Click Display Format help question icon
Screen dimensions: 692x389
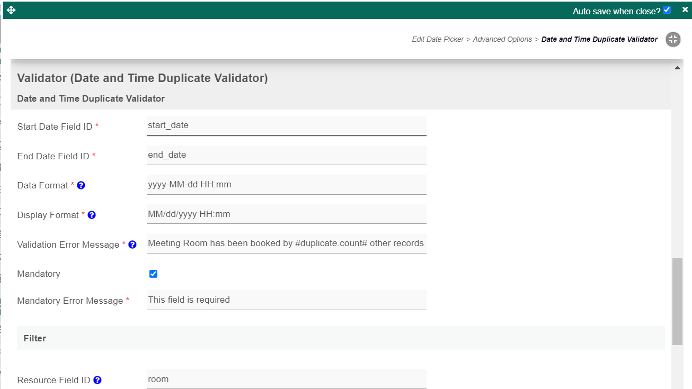tap(92, 215)
